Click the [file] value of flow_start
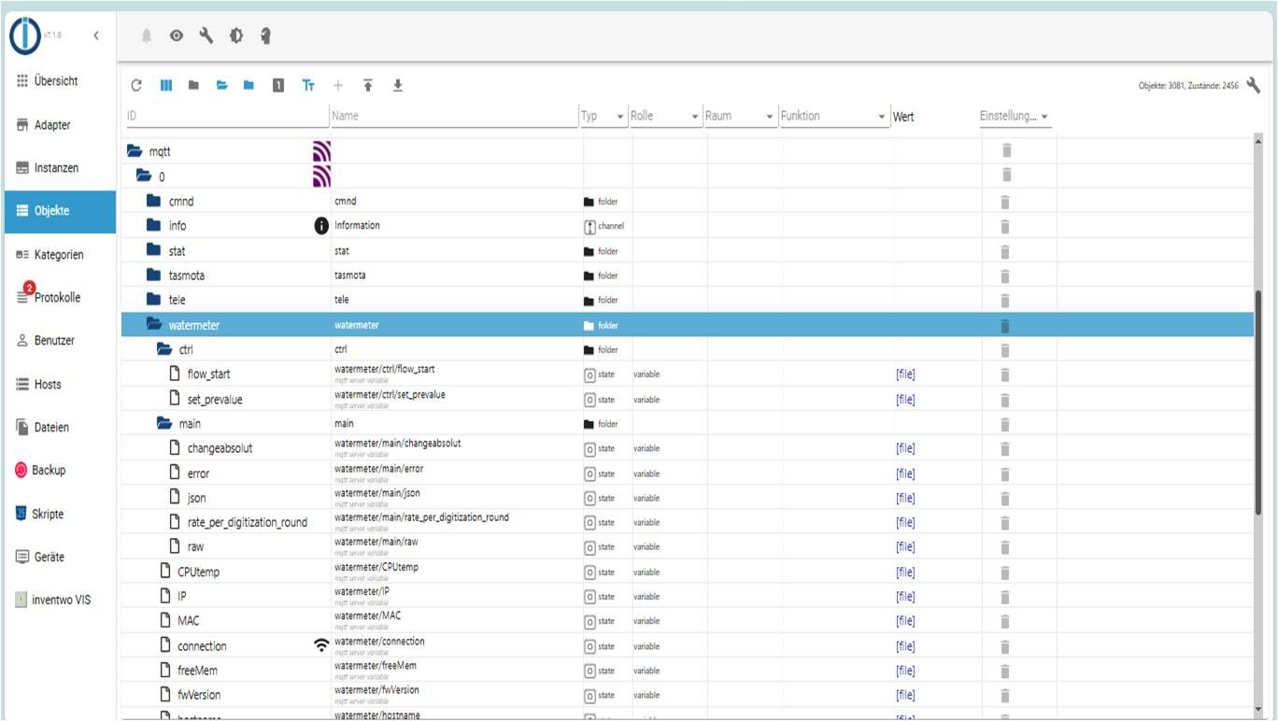 click(x=904, y=375)
